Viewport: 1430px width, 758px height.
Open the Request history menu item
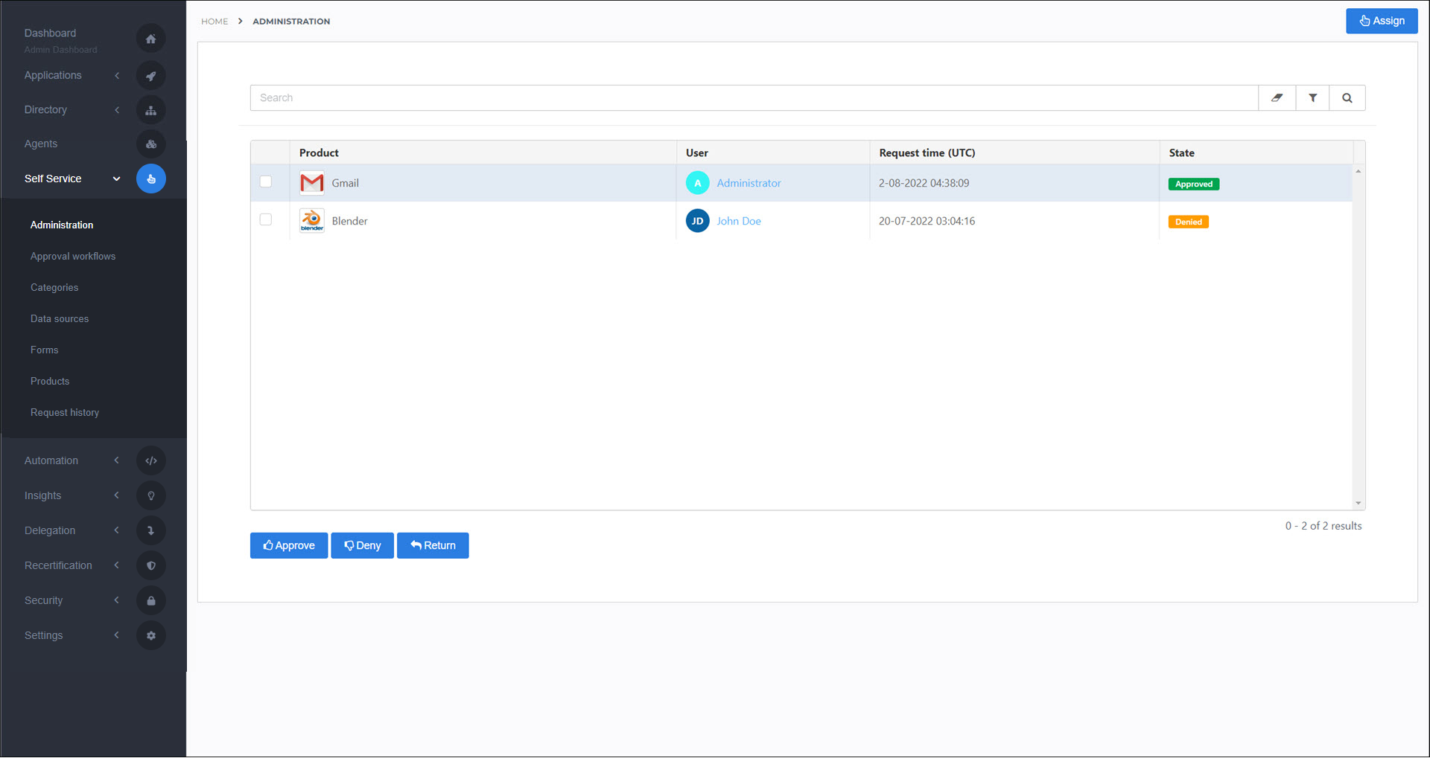pos(65,412)
